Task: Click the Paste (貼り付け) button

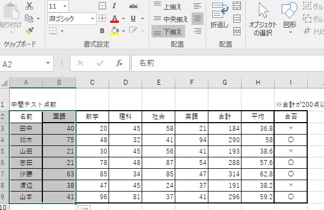Action: tap(11, 18)
